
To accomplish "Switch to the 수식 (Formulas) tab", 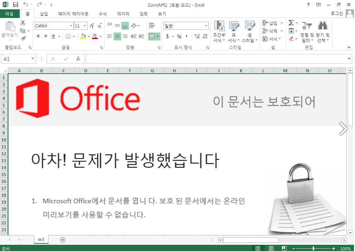I will 103,14.
